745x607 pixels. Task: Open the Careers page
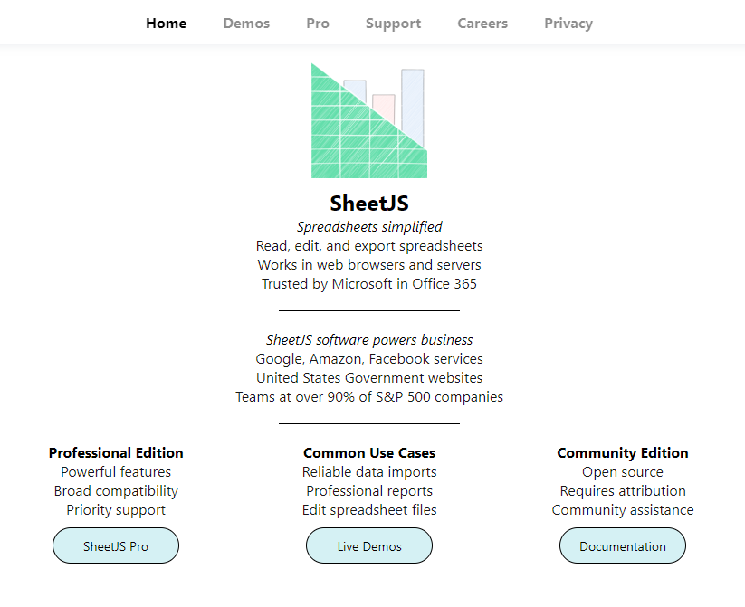click(482, 24)
